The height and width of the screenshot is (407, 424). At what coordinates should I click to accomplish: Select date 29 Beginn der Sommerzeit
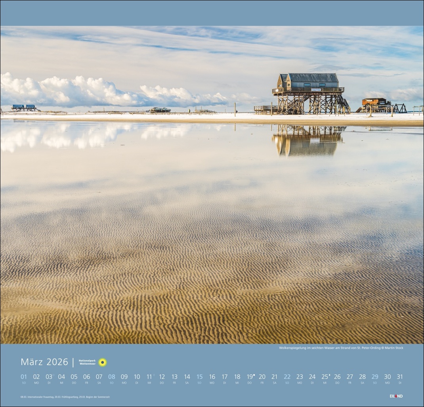click(375, 377)
